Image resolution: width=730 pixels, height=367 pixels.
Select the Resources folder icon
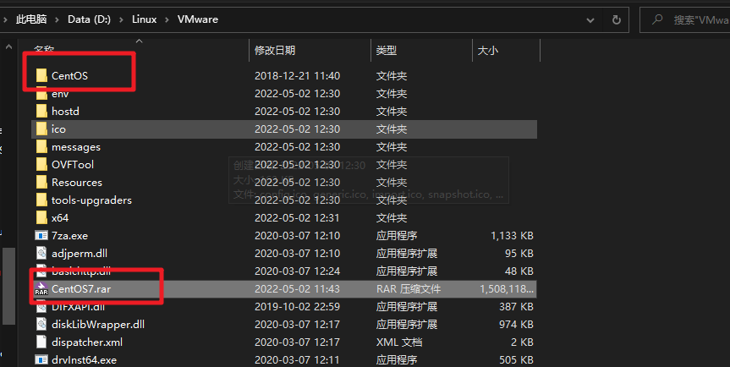click(41, 182)
